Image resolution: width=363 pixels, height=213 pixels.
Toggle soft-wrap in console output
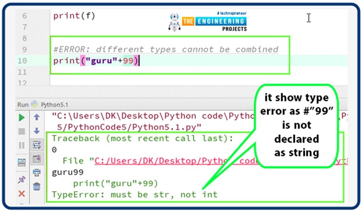click(x=37, y=145)
